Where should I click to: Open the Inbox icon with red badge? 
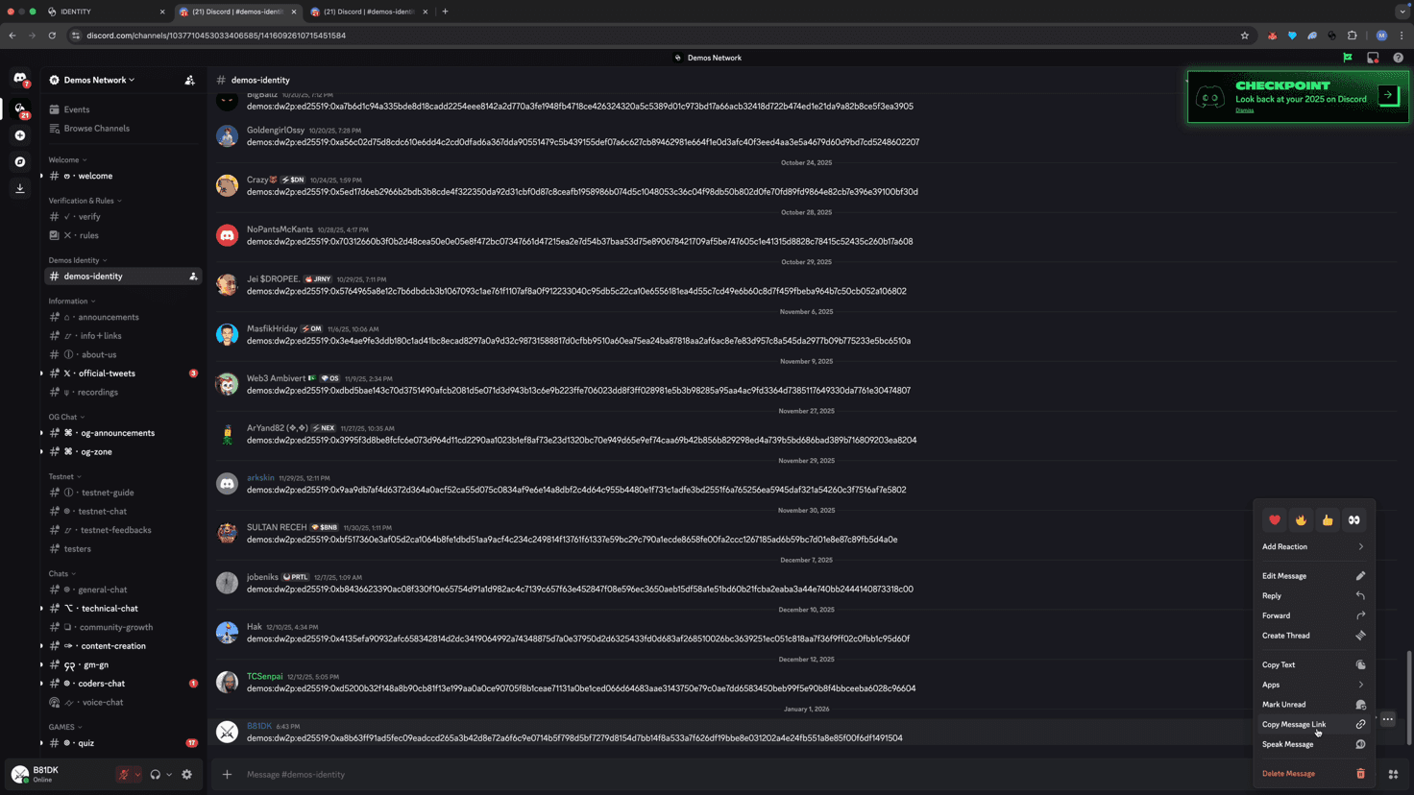[1373, 58]
